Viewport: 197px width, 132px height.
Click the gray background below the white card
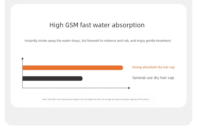pos(98,116)
